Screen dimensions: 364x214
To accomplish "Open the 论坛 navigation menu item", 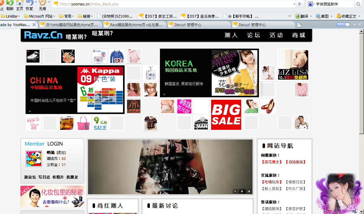I will click(x=253, y=35).
